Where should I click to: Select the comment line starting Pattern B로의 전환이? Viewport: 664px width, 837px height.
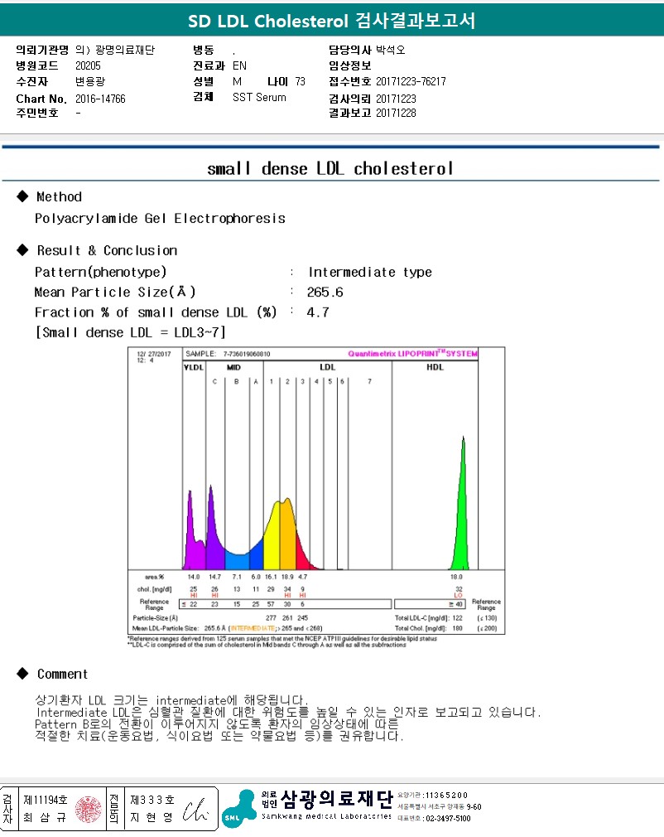[x=217, y=724]
